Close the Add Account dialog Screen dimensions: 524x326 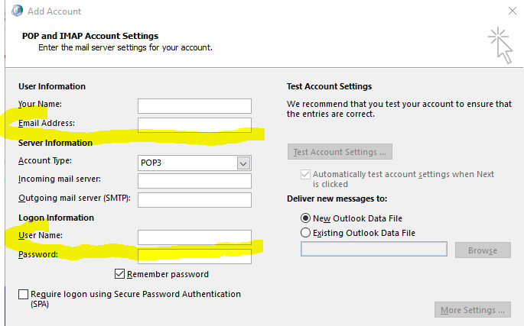click(x=513, y=11)
